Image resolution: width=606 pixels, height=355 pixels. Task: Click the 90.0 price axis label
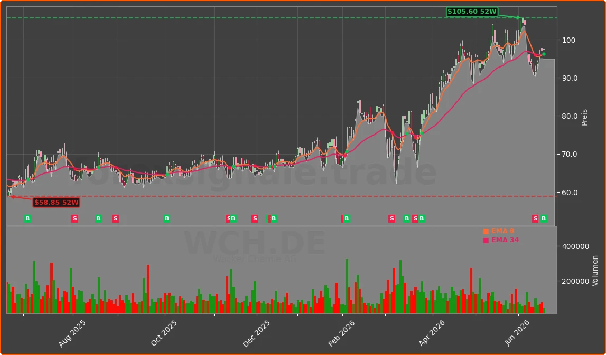(570, 78)
